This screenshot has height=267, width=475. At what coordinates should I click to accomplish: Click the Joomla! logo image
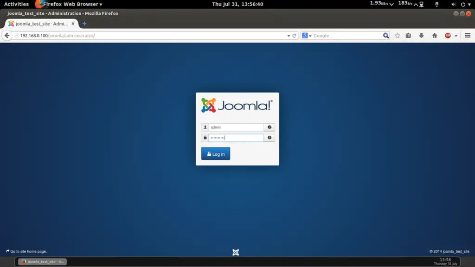click(x=237, y=105)
